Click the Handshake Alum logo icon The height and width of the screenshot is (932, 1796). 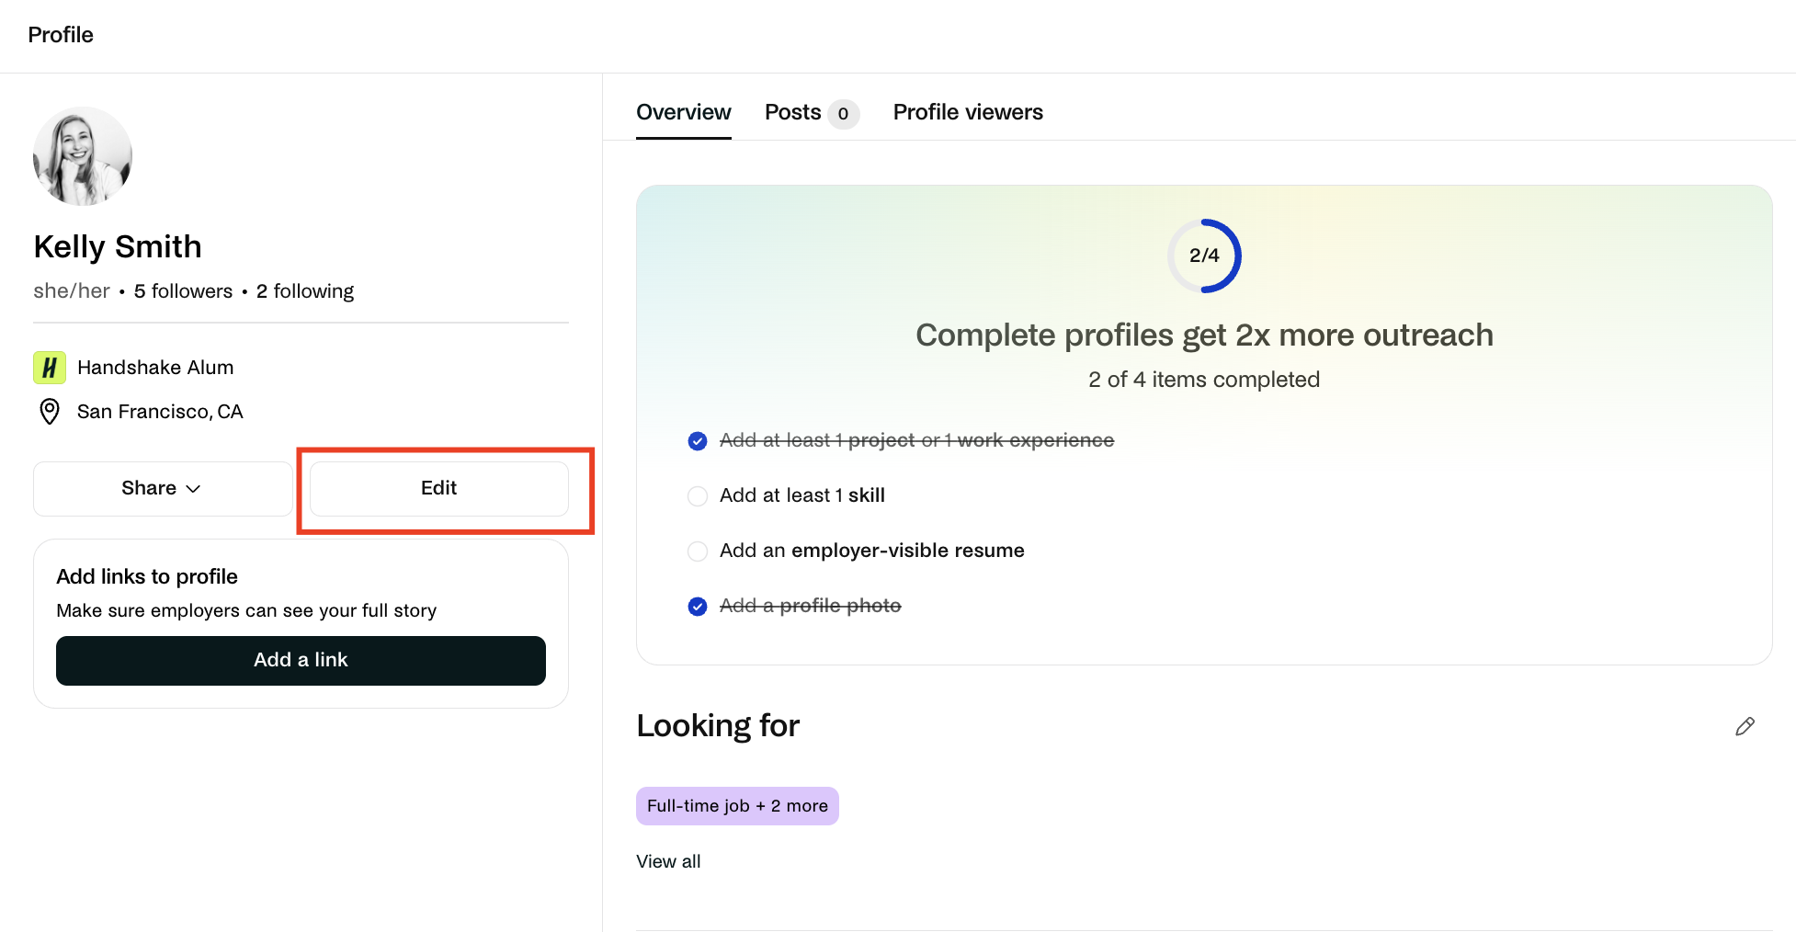point(50,368)
